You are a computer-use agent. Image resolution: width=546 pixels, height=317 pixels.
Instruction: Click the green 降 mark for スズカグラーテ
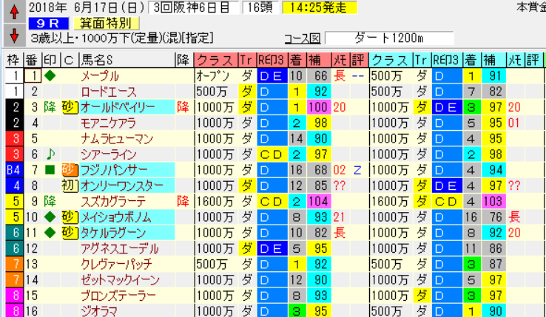click(50, 201)
